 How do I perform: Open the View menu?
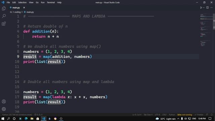31,2
